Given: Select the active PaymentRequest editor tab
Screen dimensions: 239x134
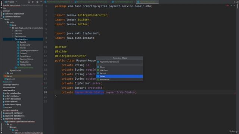Looking at the screenshot, I should coord(148,2).
